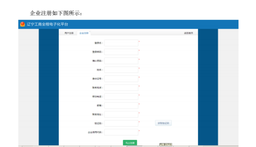Focus the 登录名 input field
The image size is (256, 147).
[121, 43]
